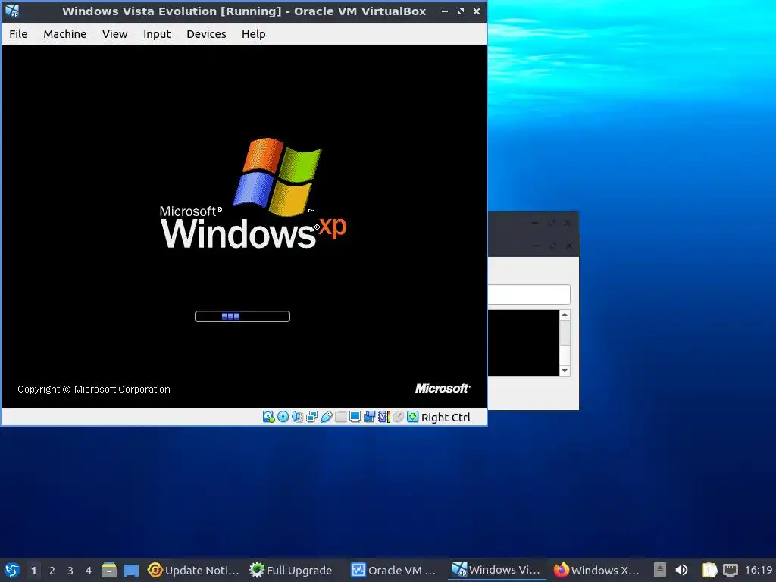
Task: Maximize the Windows Vista Evolution VM window
Action: [461, 11]
